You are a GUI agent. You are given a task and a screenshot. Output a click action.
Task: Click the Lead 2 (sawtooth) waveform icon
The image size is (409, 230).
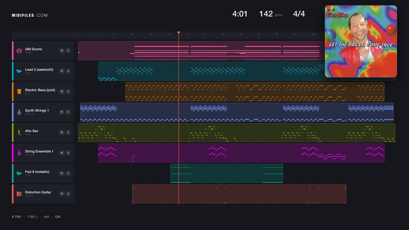pyautogui.click(x=19, y=71)
